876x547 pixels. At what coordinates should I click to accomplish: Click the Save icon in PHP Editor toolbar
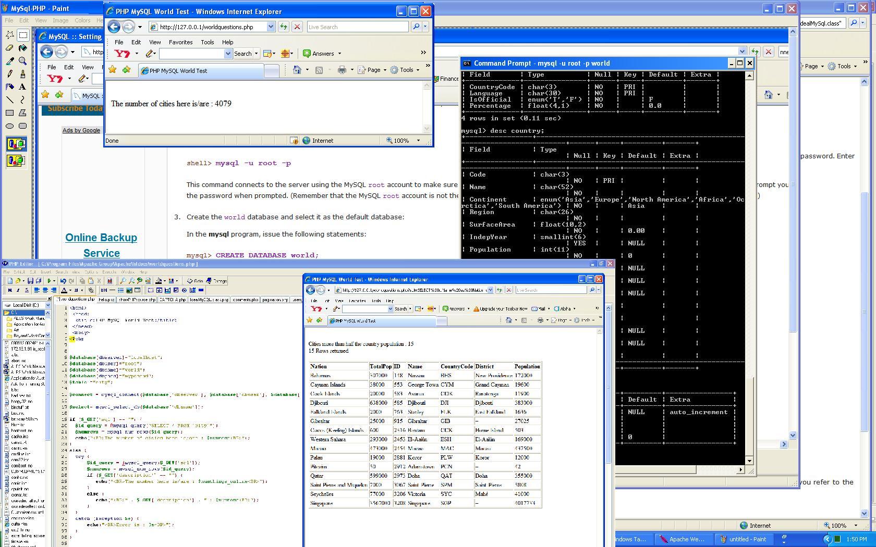coord(30,281)
